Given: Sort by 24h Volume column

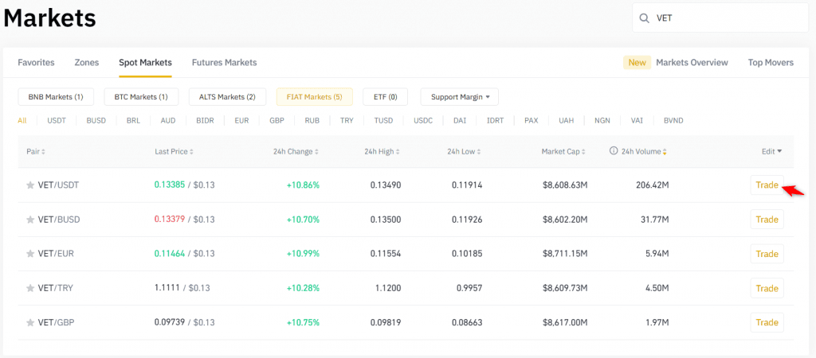Looking at the screenshot, I should pyautogui.click(x=644, y=152).
